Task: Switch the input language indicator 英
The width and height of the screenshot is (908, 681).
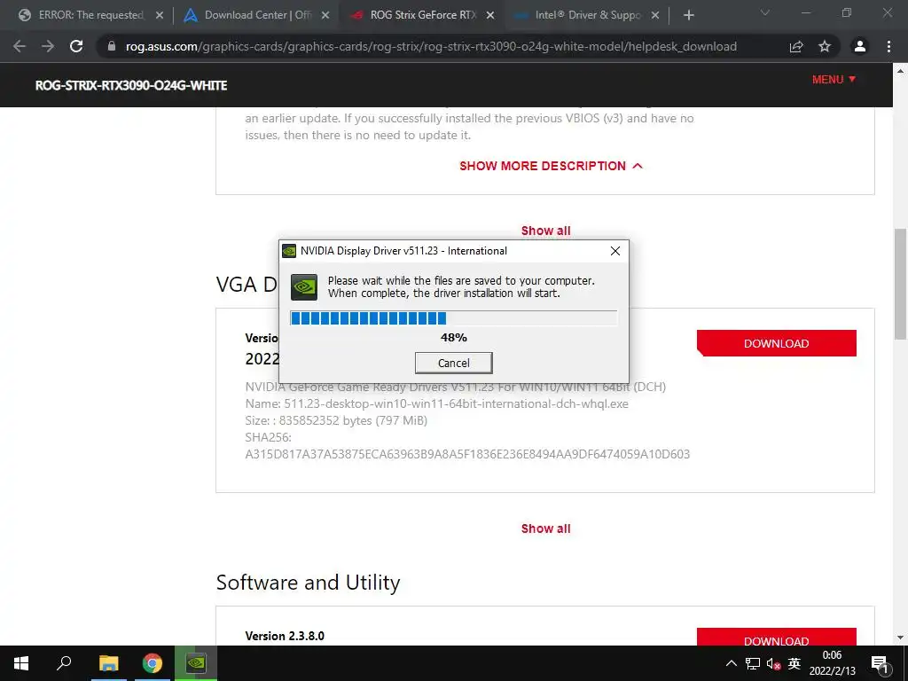Action: point(794,663)
